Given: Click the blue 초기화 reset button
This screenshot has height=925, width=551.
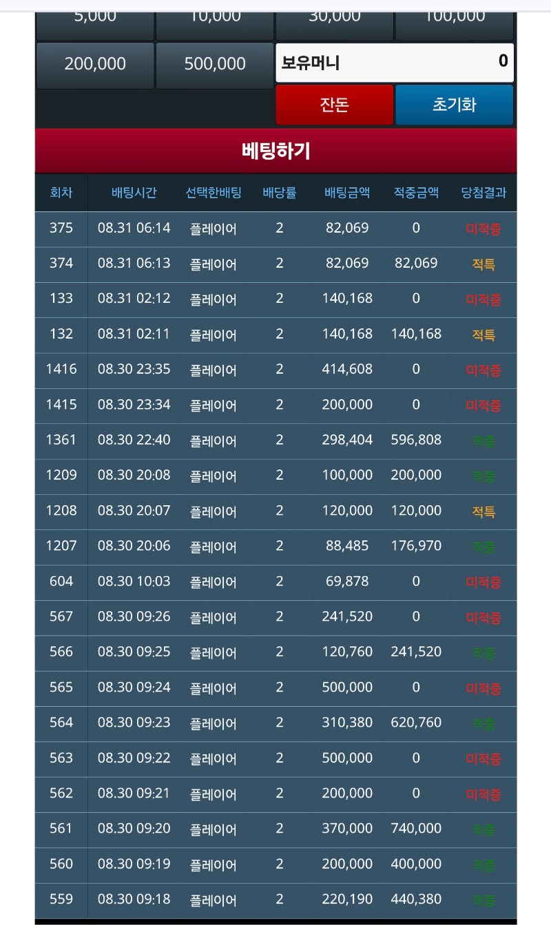Looking at the screenshot, I should pyautogui.click(x=455, y=105).
